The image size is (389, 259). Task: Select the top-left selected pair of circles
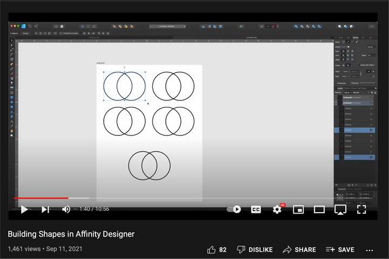point(124,86)
